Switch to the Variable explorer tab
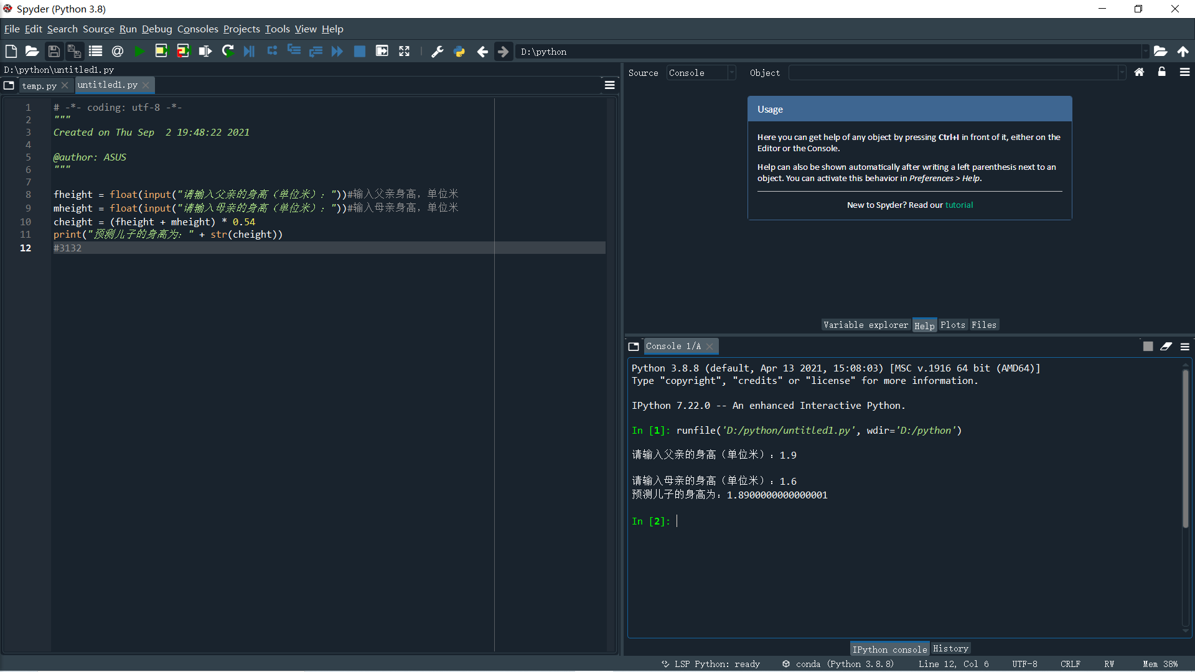This screenshot has height=672, width=1195. (865, 325)
